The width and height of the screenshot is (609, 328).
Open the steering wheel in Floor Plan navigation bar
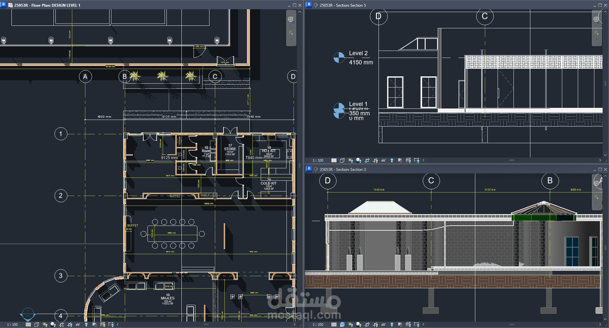(291, 20)
